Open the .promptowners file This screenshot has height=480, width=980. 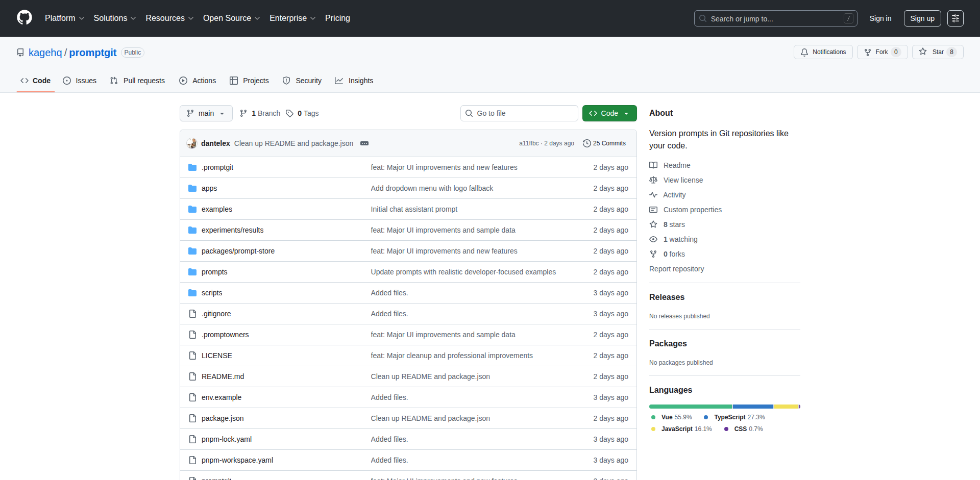pyautogui.click(x=225, y=335)
